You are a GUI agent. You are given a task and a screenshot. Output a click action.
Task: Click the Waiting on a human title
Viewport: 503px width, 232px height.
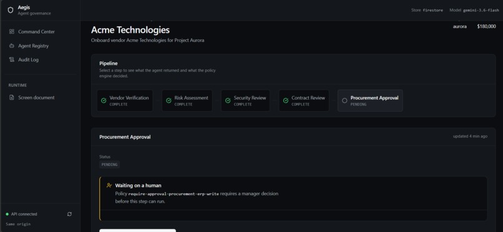pos(139,185)
